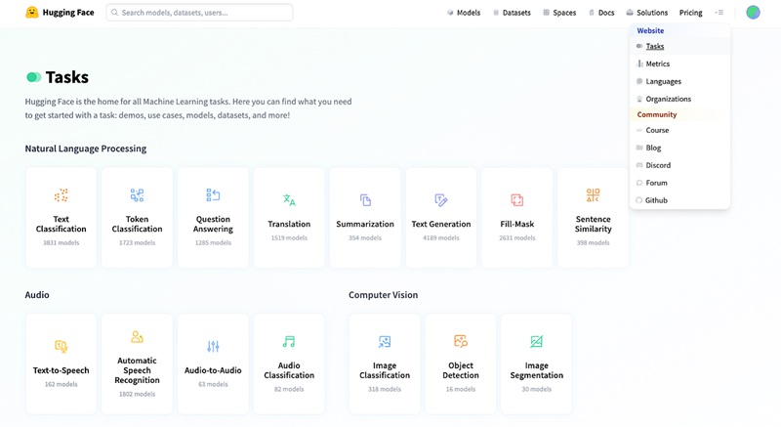Image resolution: width=781 pixels, height=427 pixels.
Task: Click the Discord icon in dropdown
Action: [x=639, y=165]
